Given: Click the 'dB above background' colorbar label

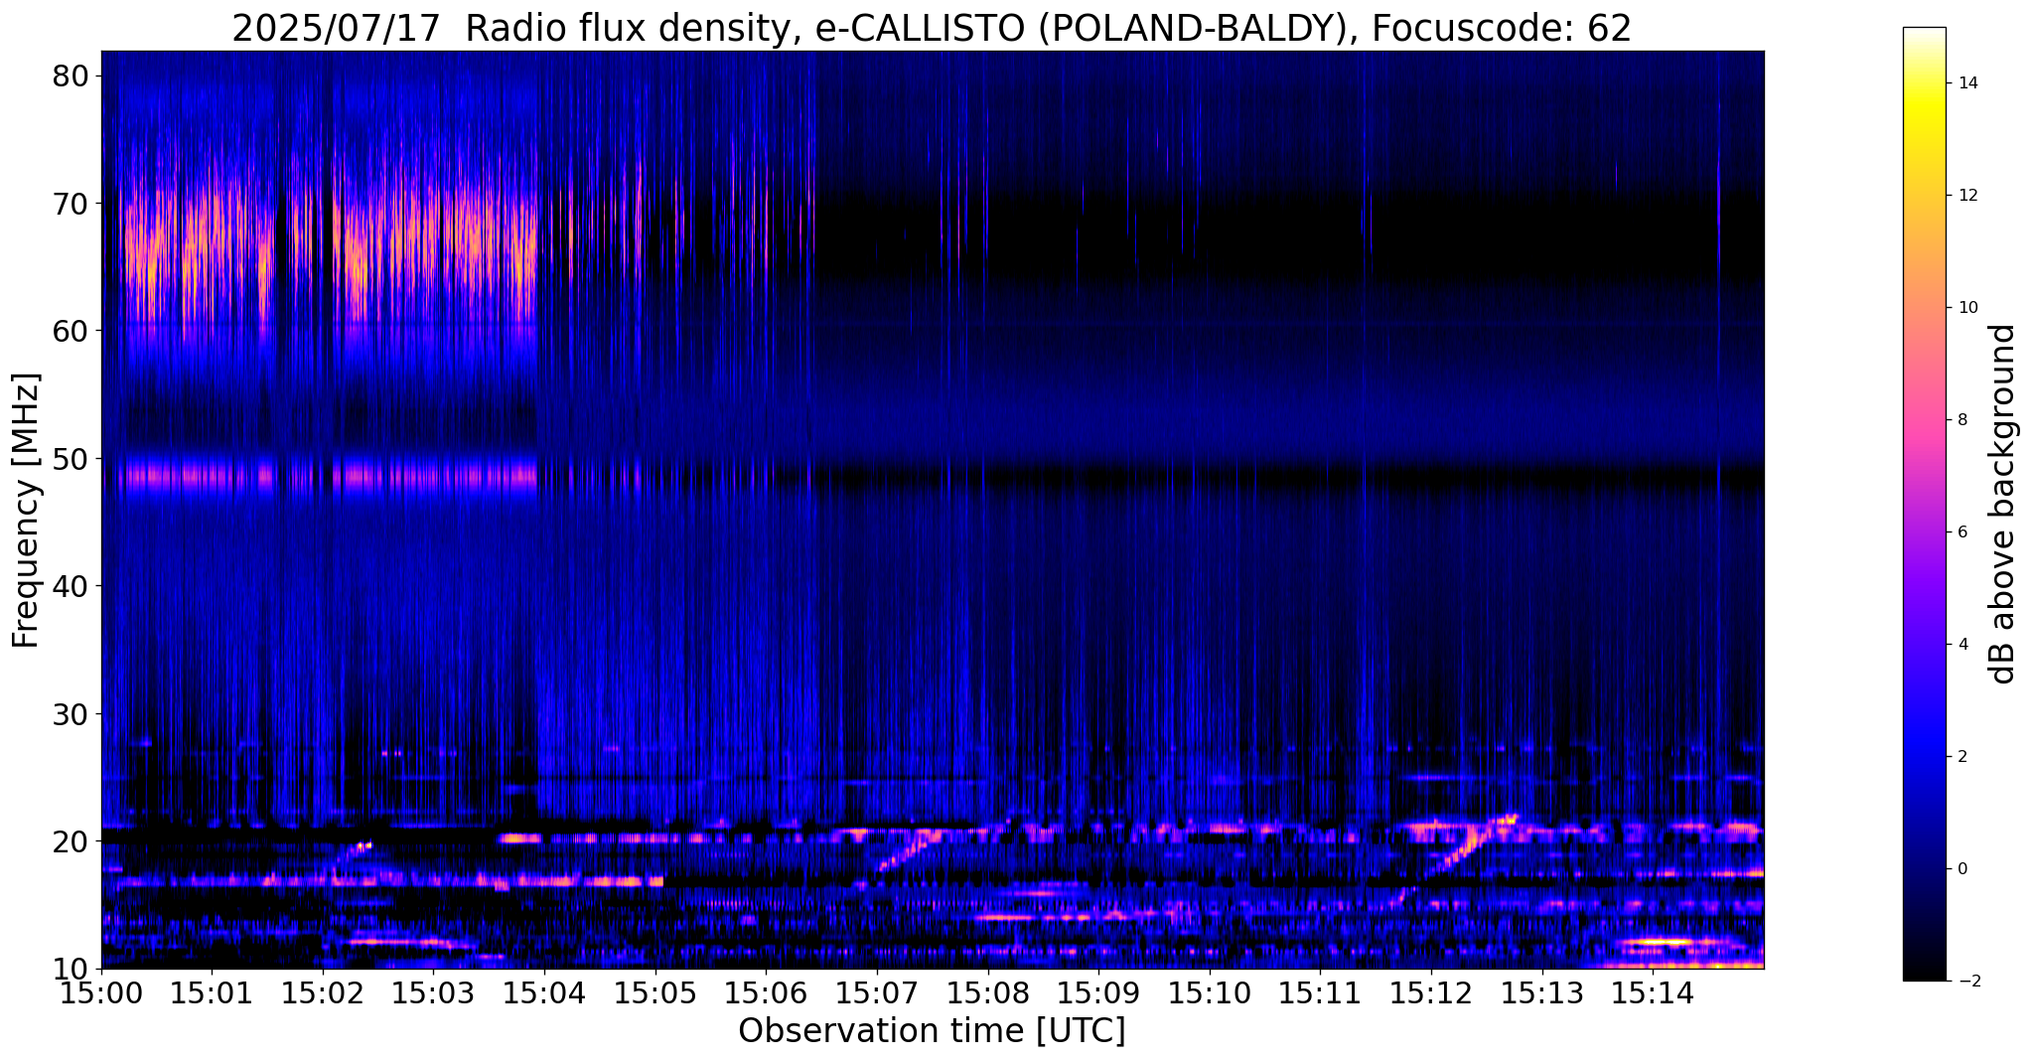Looking at the screenshot, I should [x=2003, y=504].
